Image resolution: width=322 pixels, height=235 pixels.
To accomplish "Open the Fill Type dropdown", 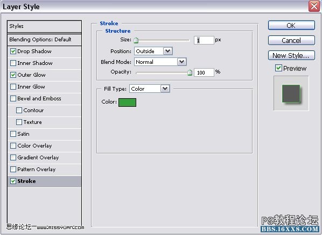I will (150, 89).
